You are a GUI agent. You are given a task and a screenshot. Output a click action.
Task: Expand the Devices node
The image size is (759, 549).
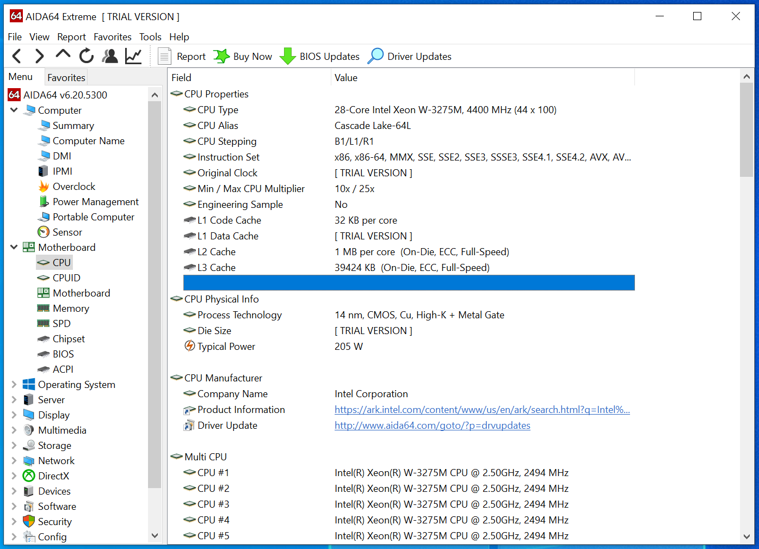tap(14, 491)
